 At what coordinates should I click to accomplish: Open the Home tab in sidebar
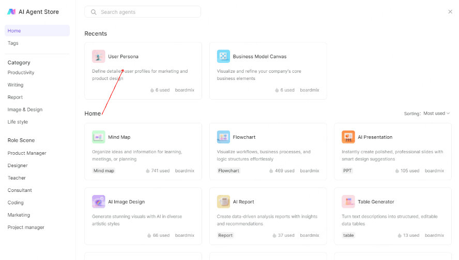coord(37,31)
